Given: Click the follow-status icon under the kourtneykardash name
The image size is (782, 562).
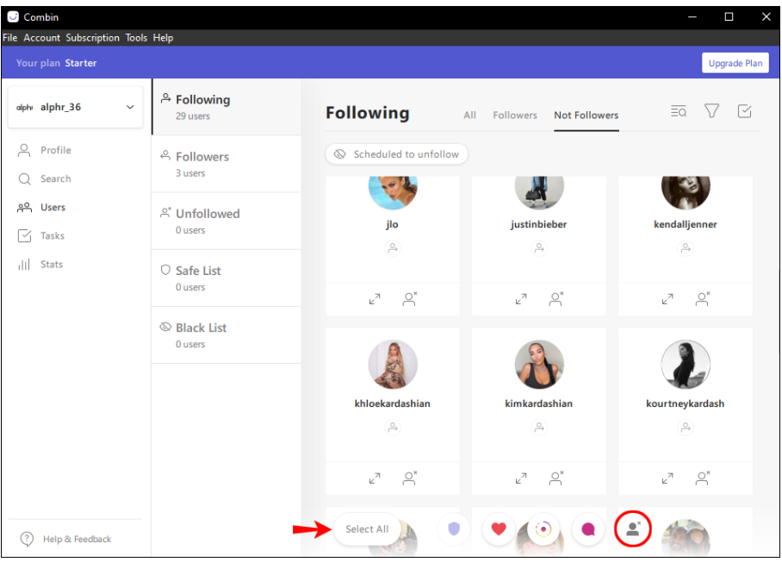Looking at the screenshot, I should pyautogui.click(x=686, y=428).
